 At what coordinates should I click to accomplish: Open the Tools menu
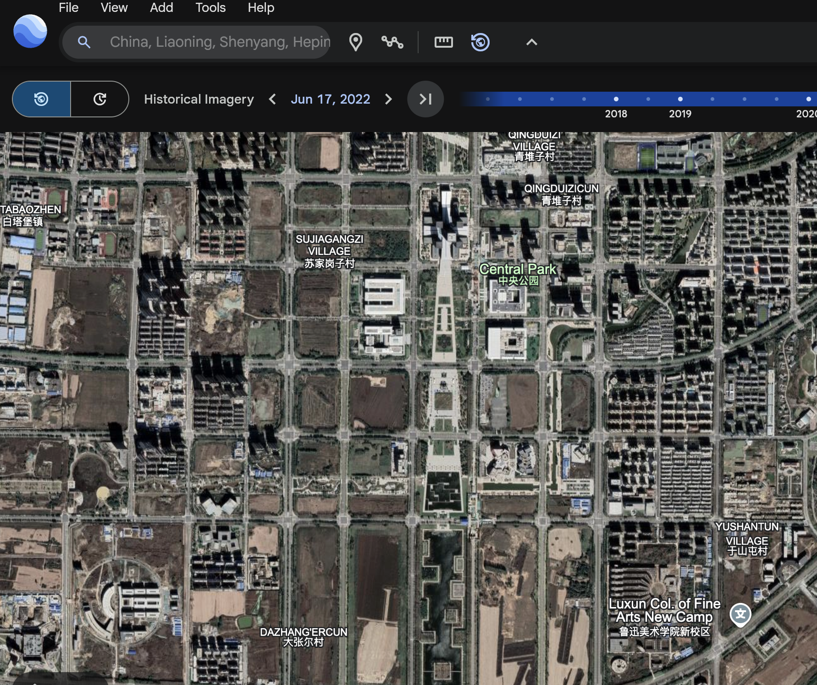pyautogui.click(x=210, y=8)
